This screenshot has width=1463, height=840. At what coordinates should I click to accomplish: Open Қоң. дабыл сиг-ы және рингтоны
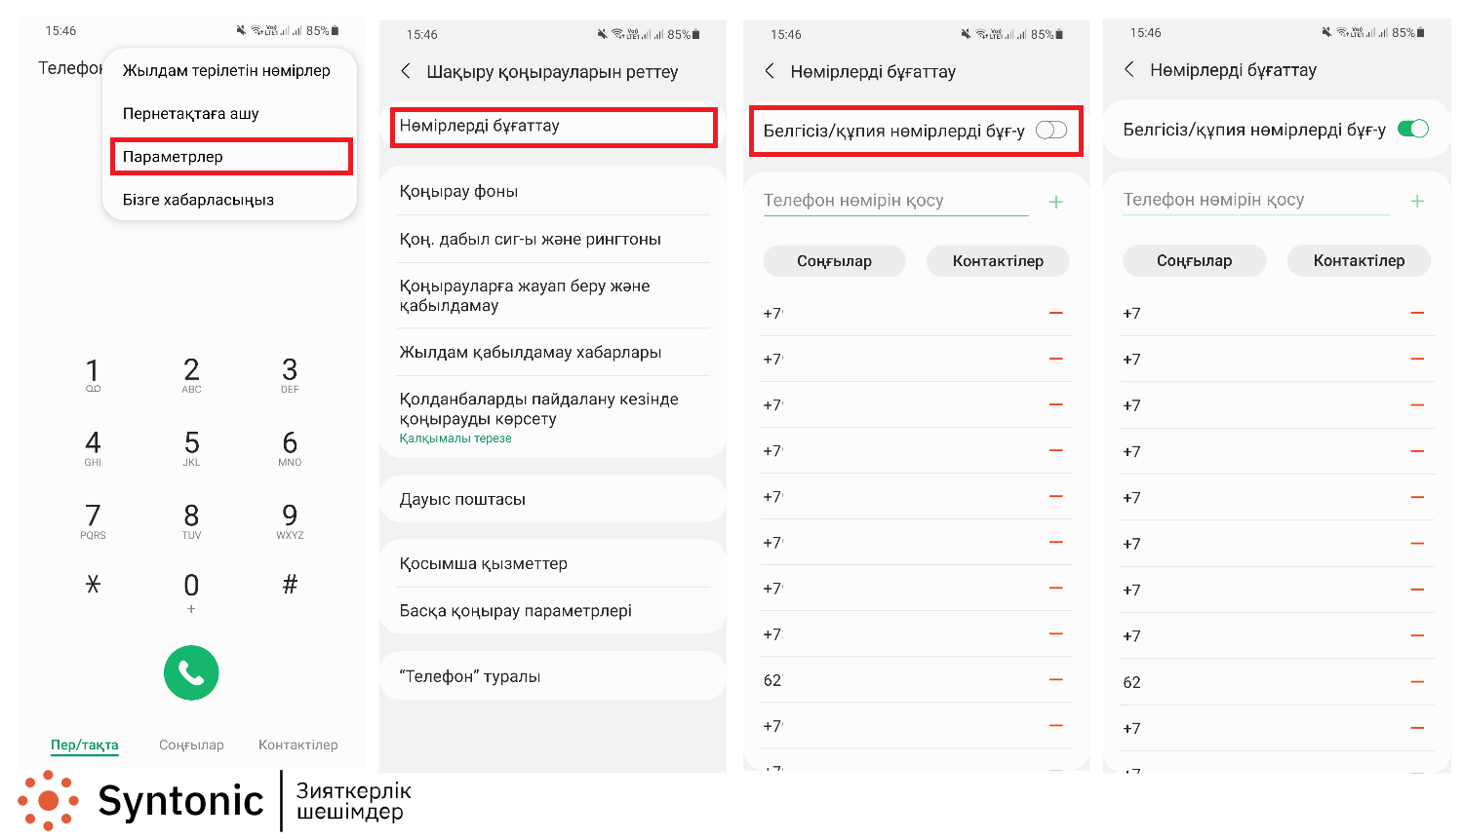click(553, 239)
